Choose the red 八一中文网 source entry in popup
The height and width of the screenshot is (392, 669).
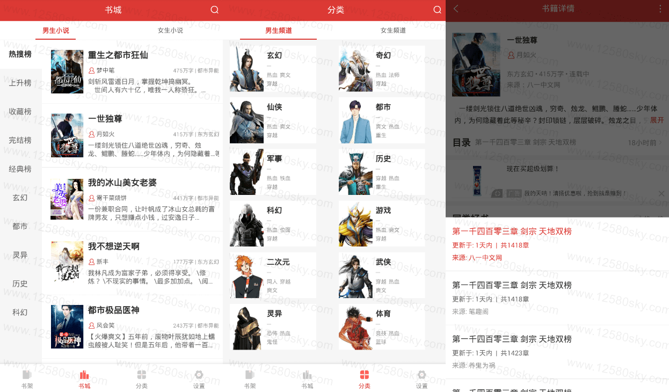(x=557, y=244)
